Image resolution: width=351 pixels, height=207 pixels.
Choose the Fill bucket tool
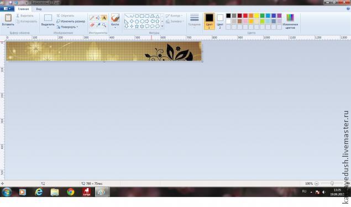pyautogui.click(x=98, y=18)
